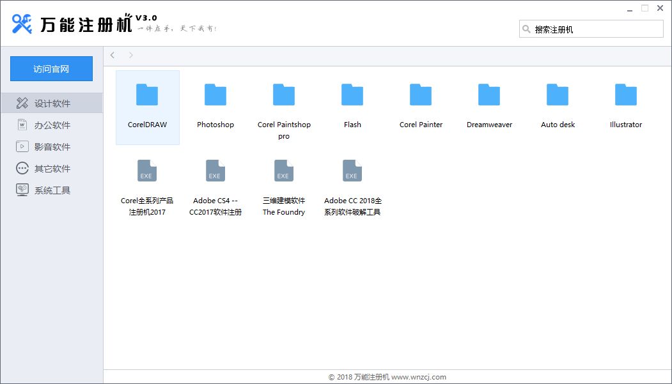Open the Dreamweaver folder icon
Viewport: 672px width, 384px height.
tap(489, 95)
